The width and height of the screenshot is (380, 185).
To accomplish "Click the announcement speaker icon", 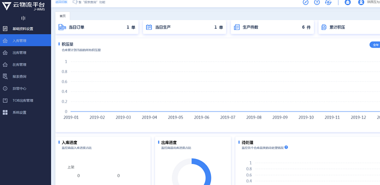I will (75, 2).
